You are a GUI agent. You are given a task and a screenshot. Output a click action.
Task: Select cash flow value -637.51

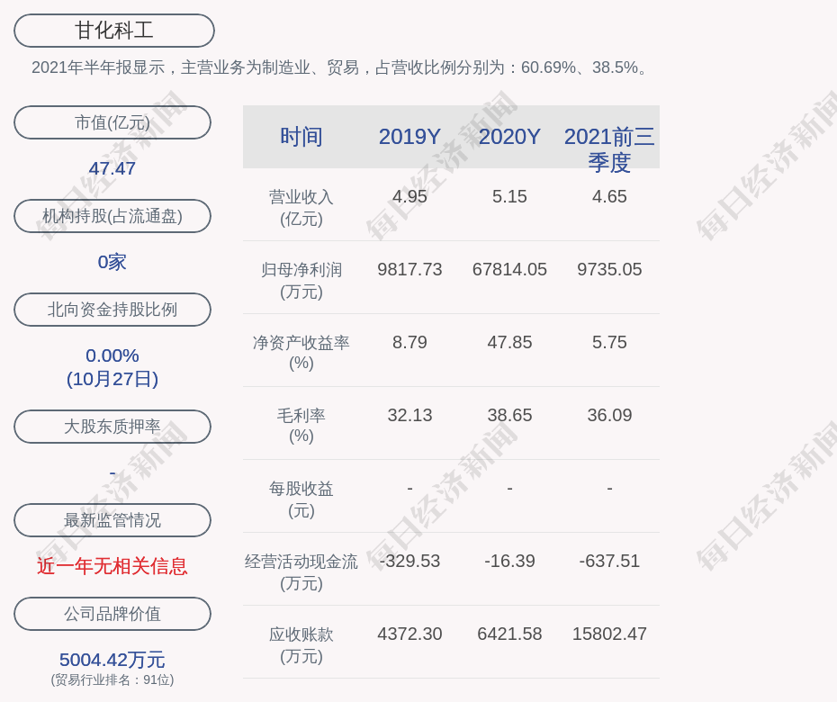click(609, 561)
